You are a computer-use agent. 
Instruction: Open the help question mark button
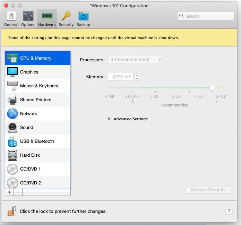click(x=229, y=211)
